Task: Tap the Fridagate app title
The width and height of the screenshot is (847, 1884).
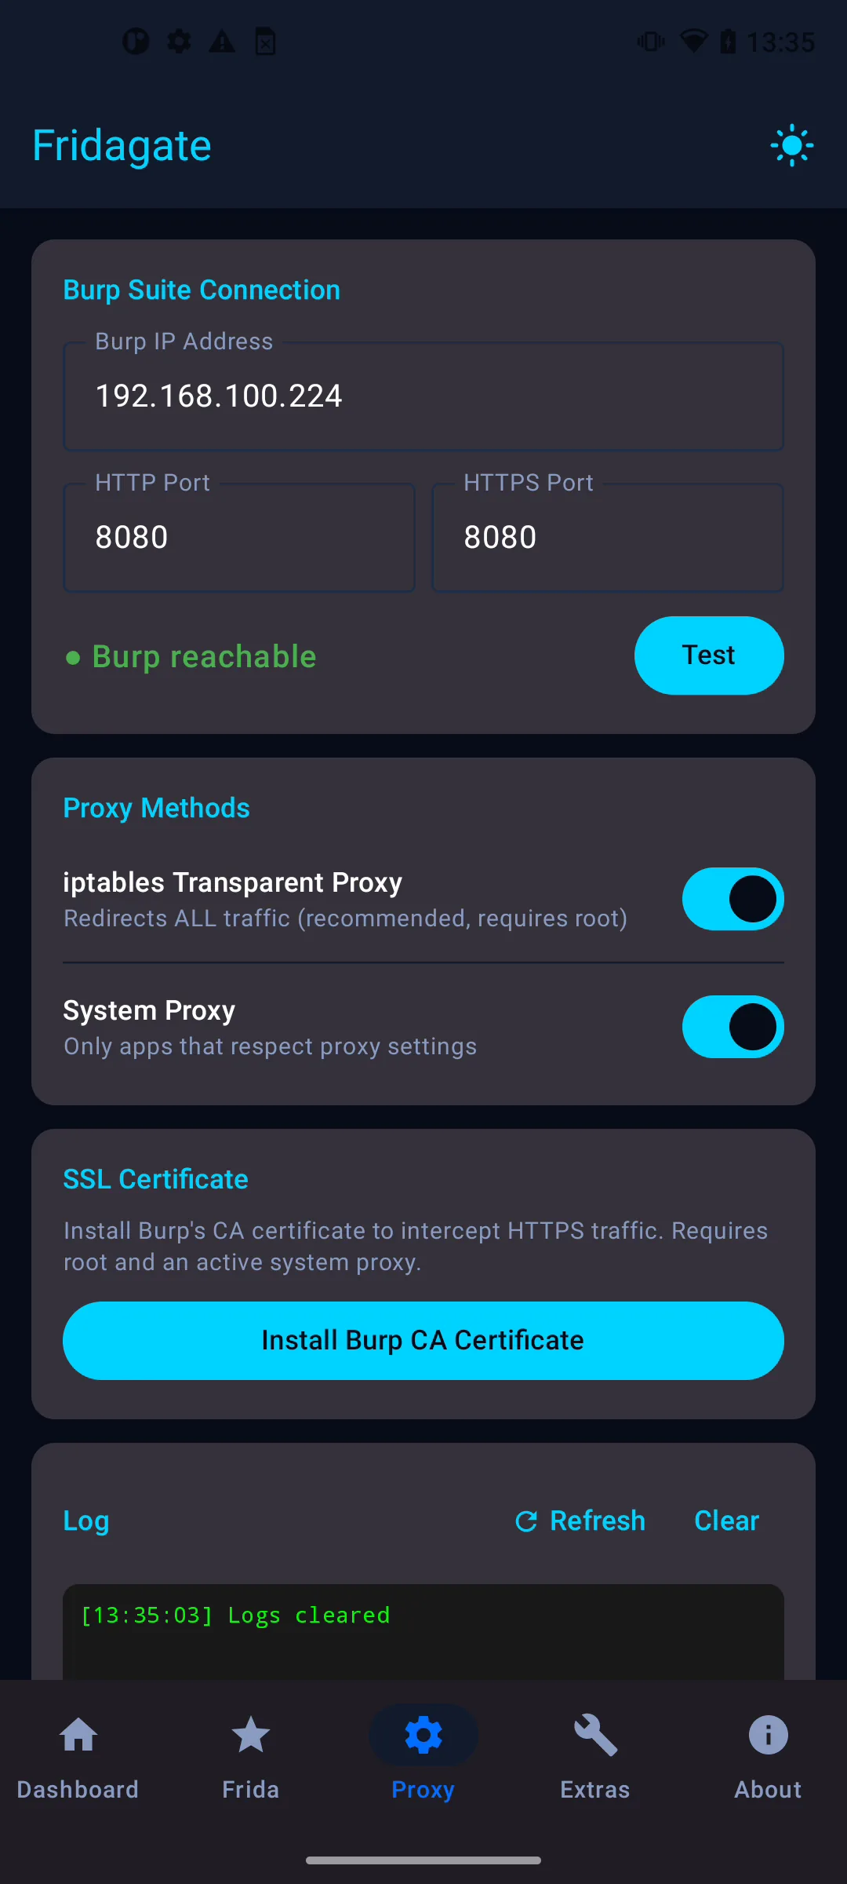Action: click(122, 146)
